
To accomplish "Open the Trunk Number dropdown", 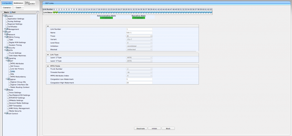I will pos(139,69).
